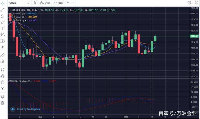Choose the text annotation tool
The width and height of the screenshot is (200, 119).
point(2,28)
